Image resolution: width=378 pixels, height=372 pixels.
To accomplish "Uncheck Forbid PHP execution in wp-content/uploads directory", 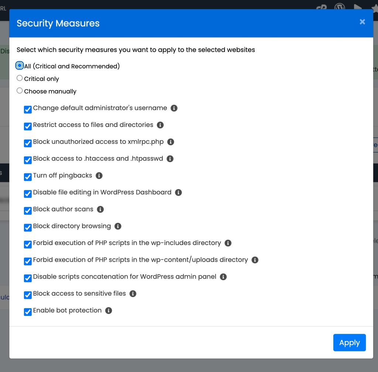I will coord(28,261).
